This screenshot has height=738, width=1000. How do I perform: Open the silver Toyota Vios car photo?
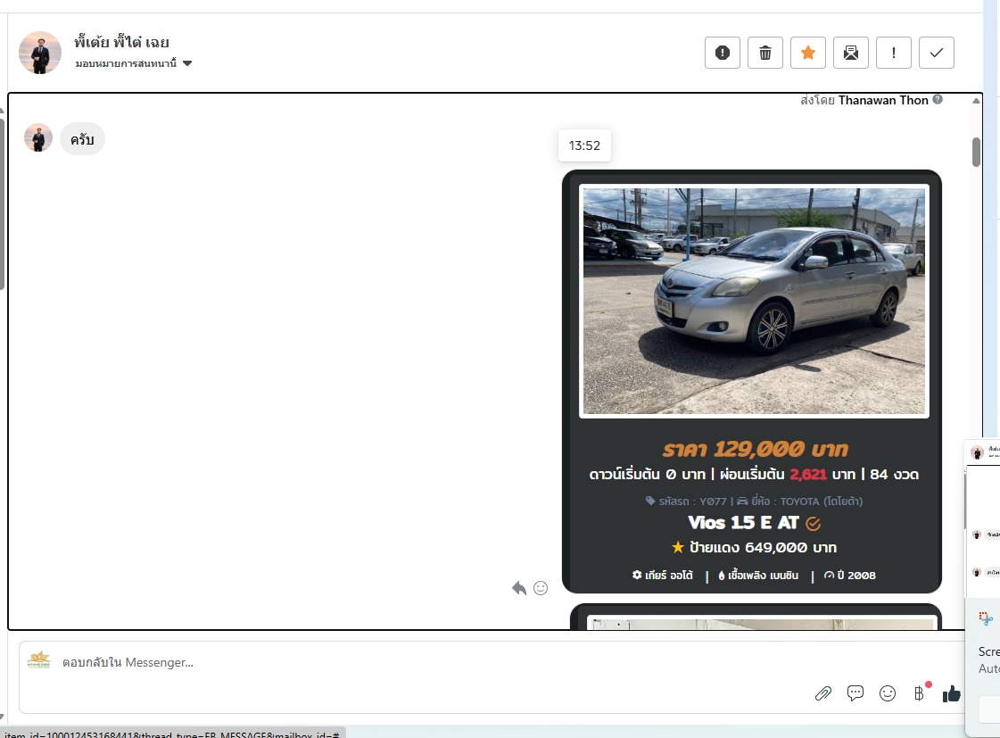tap(754, 301)
